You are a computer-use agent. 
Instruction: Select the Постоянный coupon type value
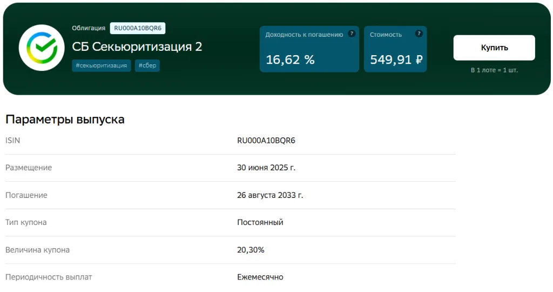pyautogui.click(x=260, y=222)
